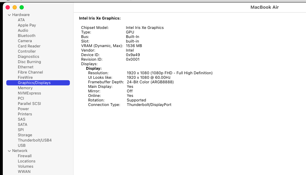
Task: Select Printers in the sidebar
Action: [x=25, y=114]
